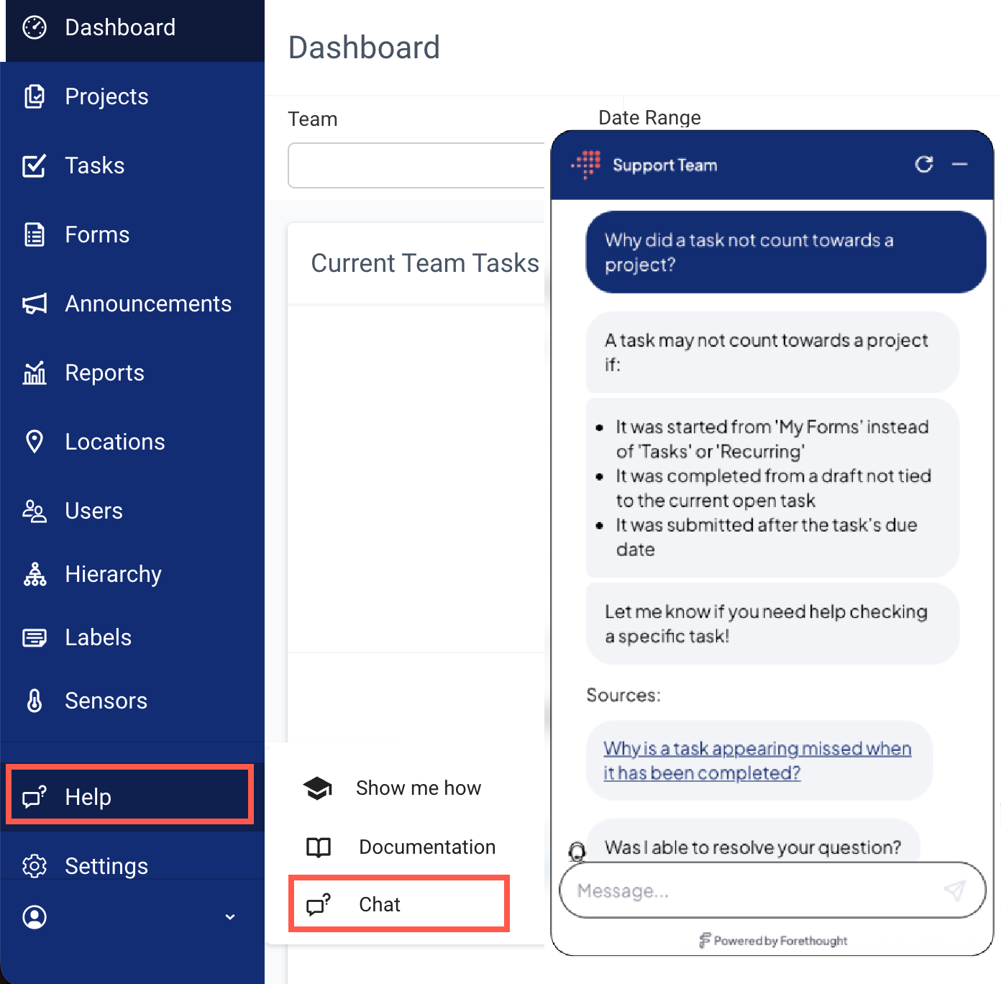Click the headset agent icon in chat

click(x=577, y=852)
